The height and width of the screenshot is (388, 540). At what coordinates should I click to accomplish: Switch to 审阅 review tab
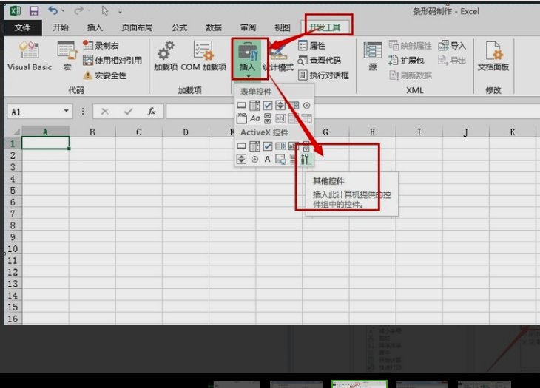(248, 27)
